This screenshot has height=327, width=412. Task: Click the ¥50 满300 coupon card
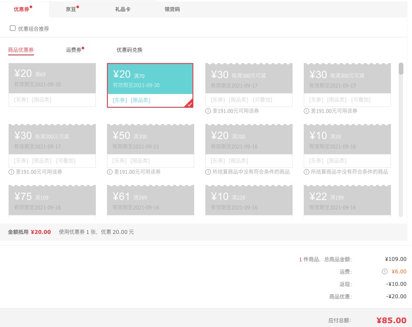[150, 145]
